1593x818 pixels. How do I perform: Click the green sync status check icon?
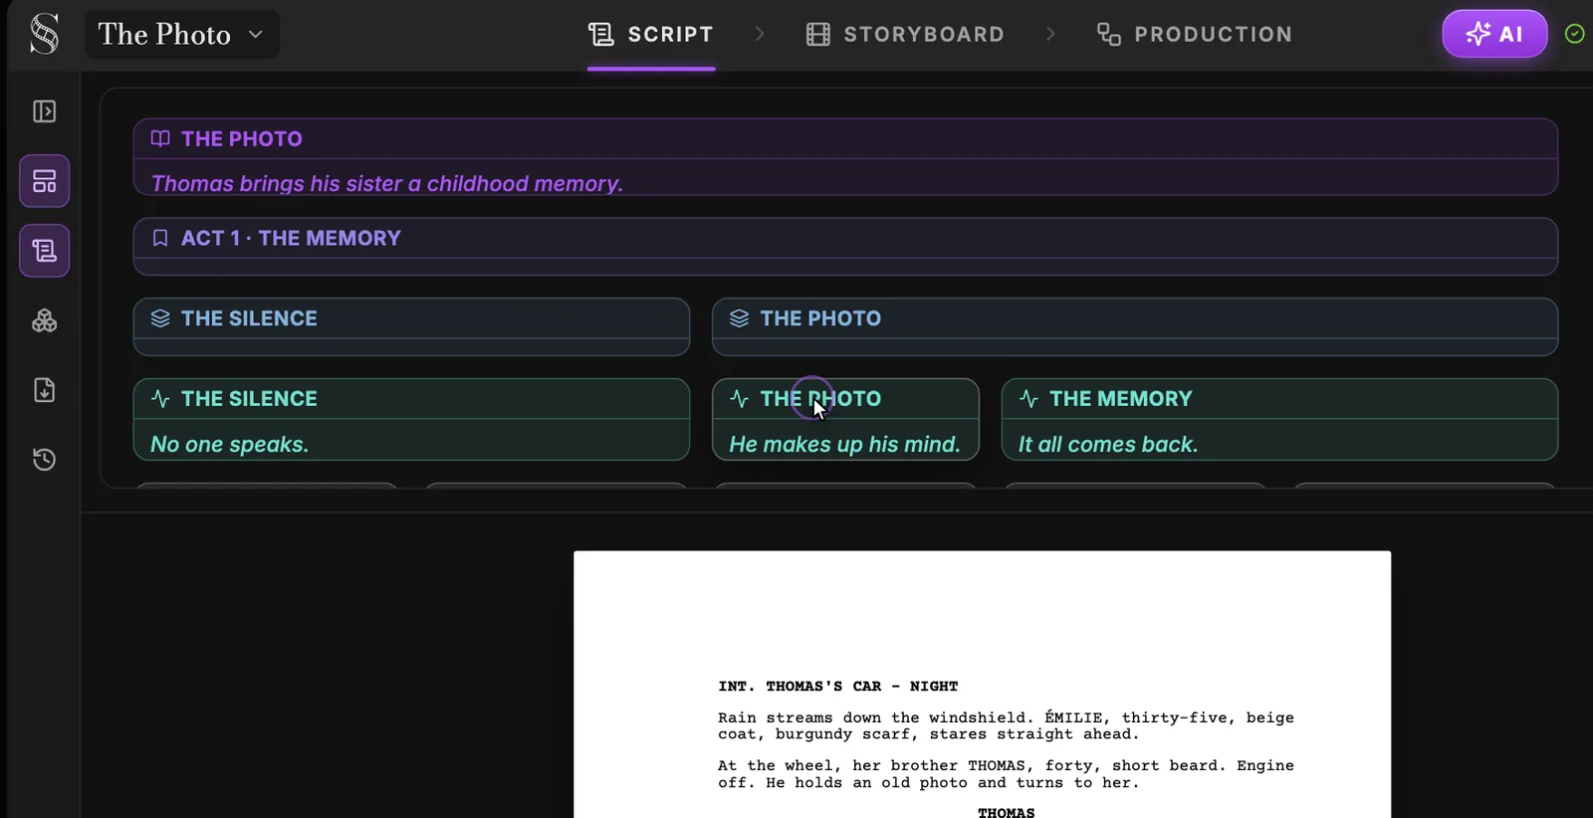coord(1574,34)
